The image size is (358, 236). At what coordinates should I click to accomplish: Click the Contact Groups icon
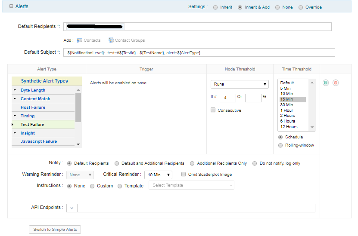pyautogui.click(x=111, y=40)
